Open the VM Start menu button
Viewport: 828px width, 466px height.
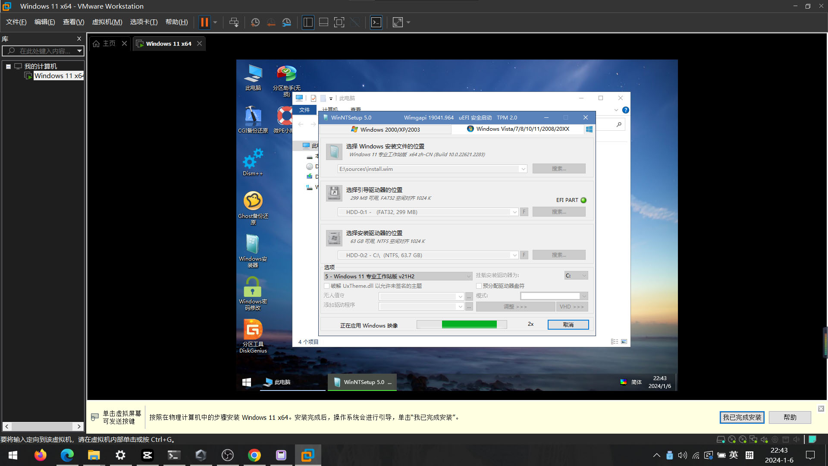pyautogui.click(x=247, y=382)
